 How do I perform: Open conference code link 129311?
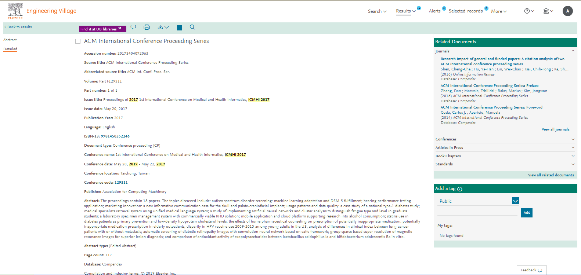[x=121, y=183]
